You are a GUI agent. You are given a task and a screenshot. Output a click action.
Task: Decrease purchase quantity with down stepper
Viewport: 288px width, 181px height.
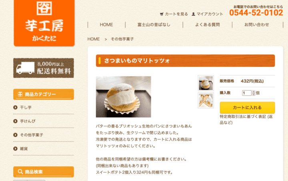point(254,94)
